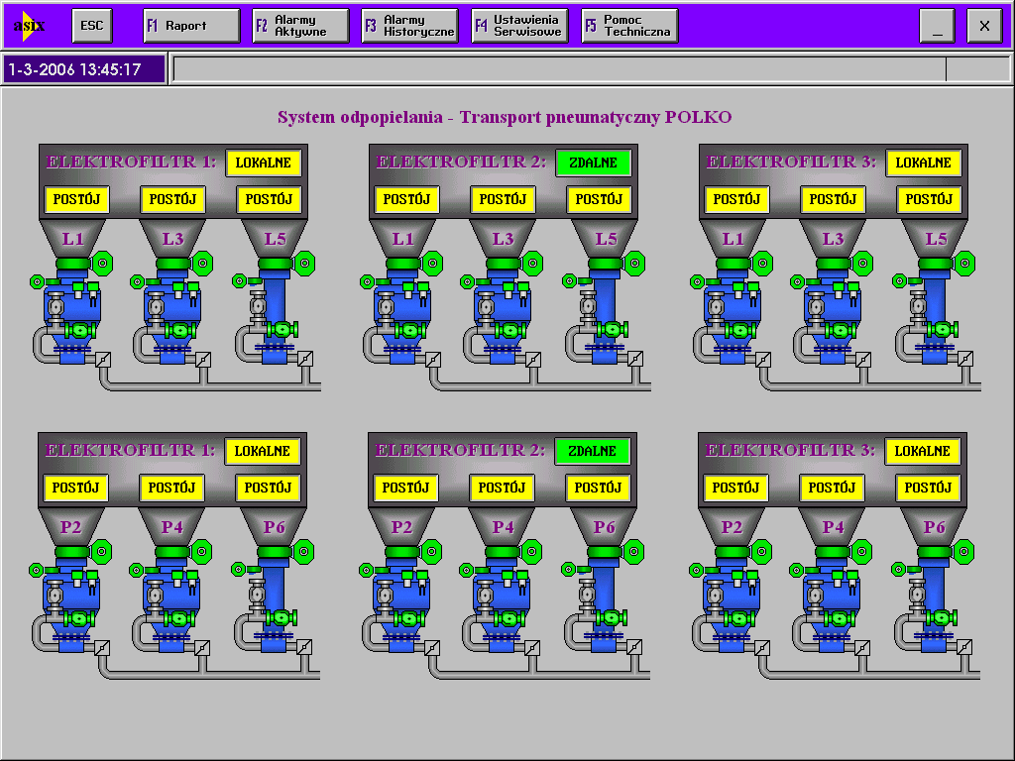The height and width of the screenshot is (761, 1015).
Task: Click POSTÓJ status above P6 in Elektrofiltr 3
Action: (x=928, y=488)
